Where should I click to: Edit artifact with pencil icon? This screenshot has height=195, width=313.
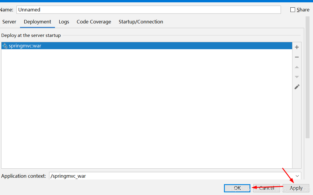[x=297, y=87]
